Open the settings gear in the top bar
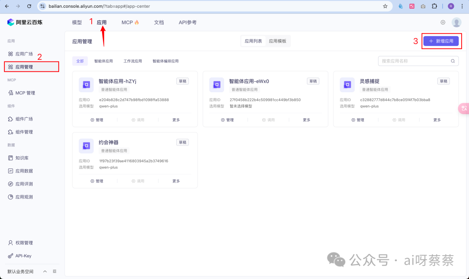This screenshot has height=279, width=469. pos(443,22)
